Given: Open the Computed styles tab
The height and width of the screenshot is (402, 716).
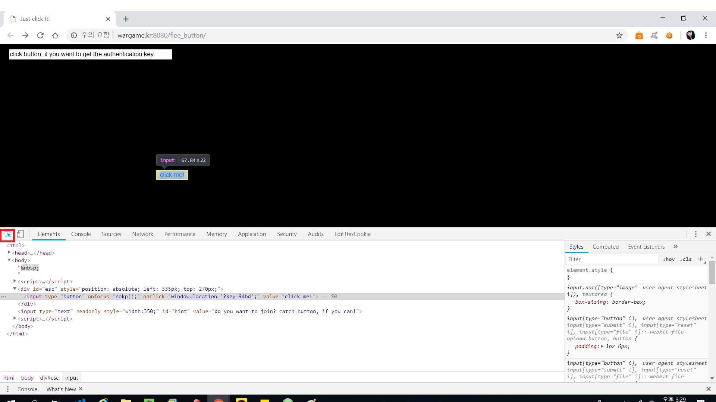Looking at the screenshot, I should click(605, 247).
